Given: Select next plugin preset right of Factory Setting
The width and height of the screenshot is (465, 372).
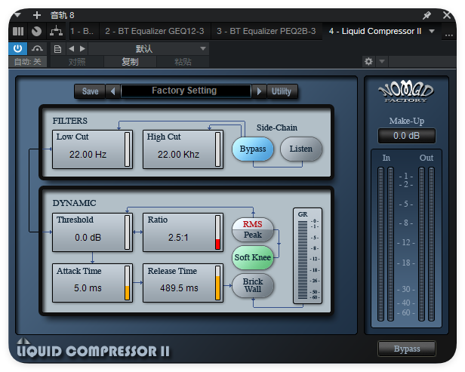Looking at the screenshot, I should point(259,91).
